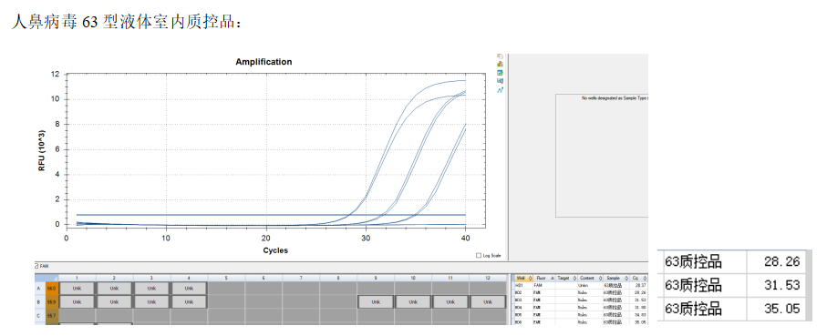Click the 'No wells designated as Sample Type' message
The width and height of the screenshot is (827, 336).
click(615, 98)
